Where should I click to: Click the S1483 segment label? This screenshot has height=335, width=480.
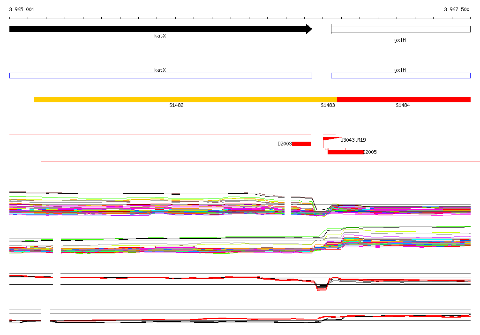[x=328, y=105]
